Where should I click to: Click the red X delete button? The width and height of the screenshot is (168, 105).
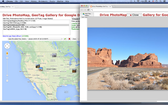[x=69, y=39]
